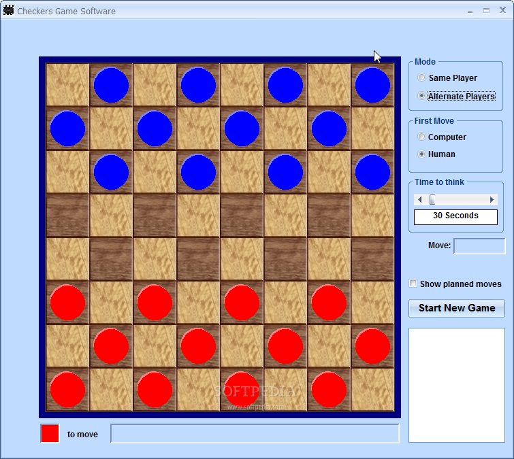The height and width of the screenshot is (459, 514).
Task: Select blue piece in second row, fifth column
Action: [242, 129]
